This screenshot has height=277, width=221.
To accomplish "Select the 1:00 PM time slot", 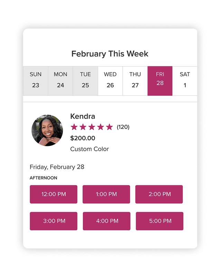I will point(106,194).
